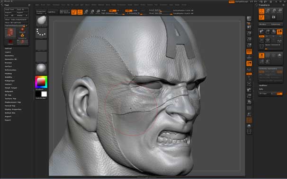Select the white main color swatch

(x=44, y=94)
